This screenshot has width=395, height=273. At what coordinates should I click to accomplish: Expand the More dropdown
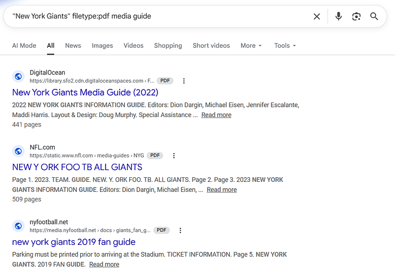pyautogui.click(x=251, y=46)
